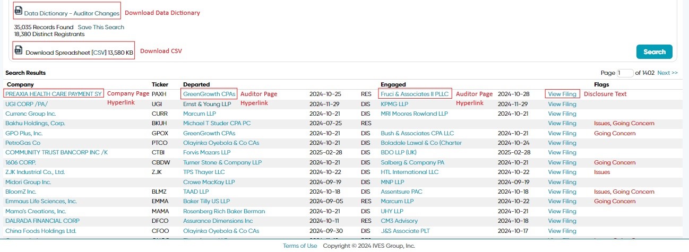Open Baker Tilly US LLP link
This screenshot has width=689, height=252.
pos(206,201)
